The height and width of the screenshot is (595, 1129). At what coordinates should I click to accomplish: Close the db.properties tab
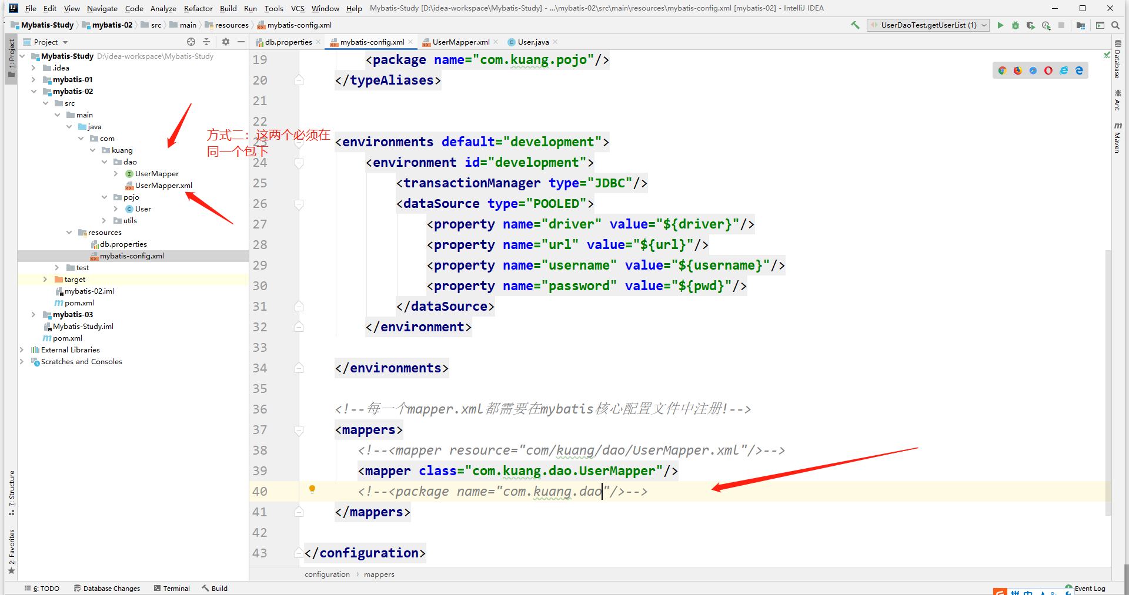[x=318, y=42]
